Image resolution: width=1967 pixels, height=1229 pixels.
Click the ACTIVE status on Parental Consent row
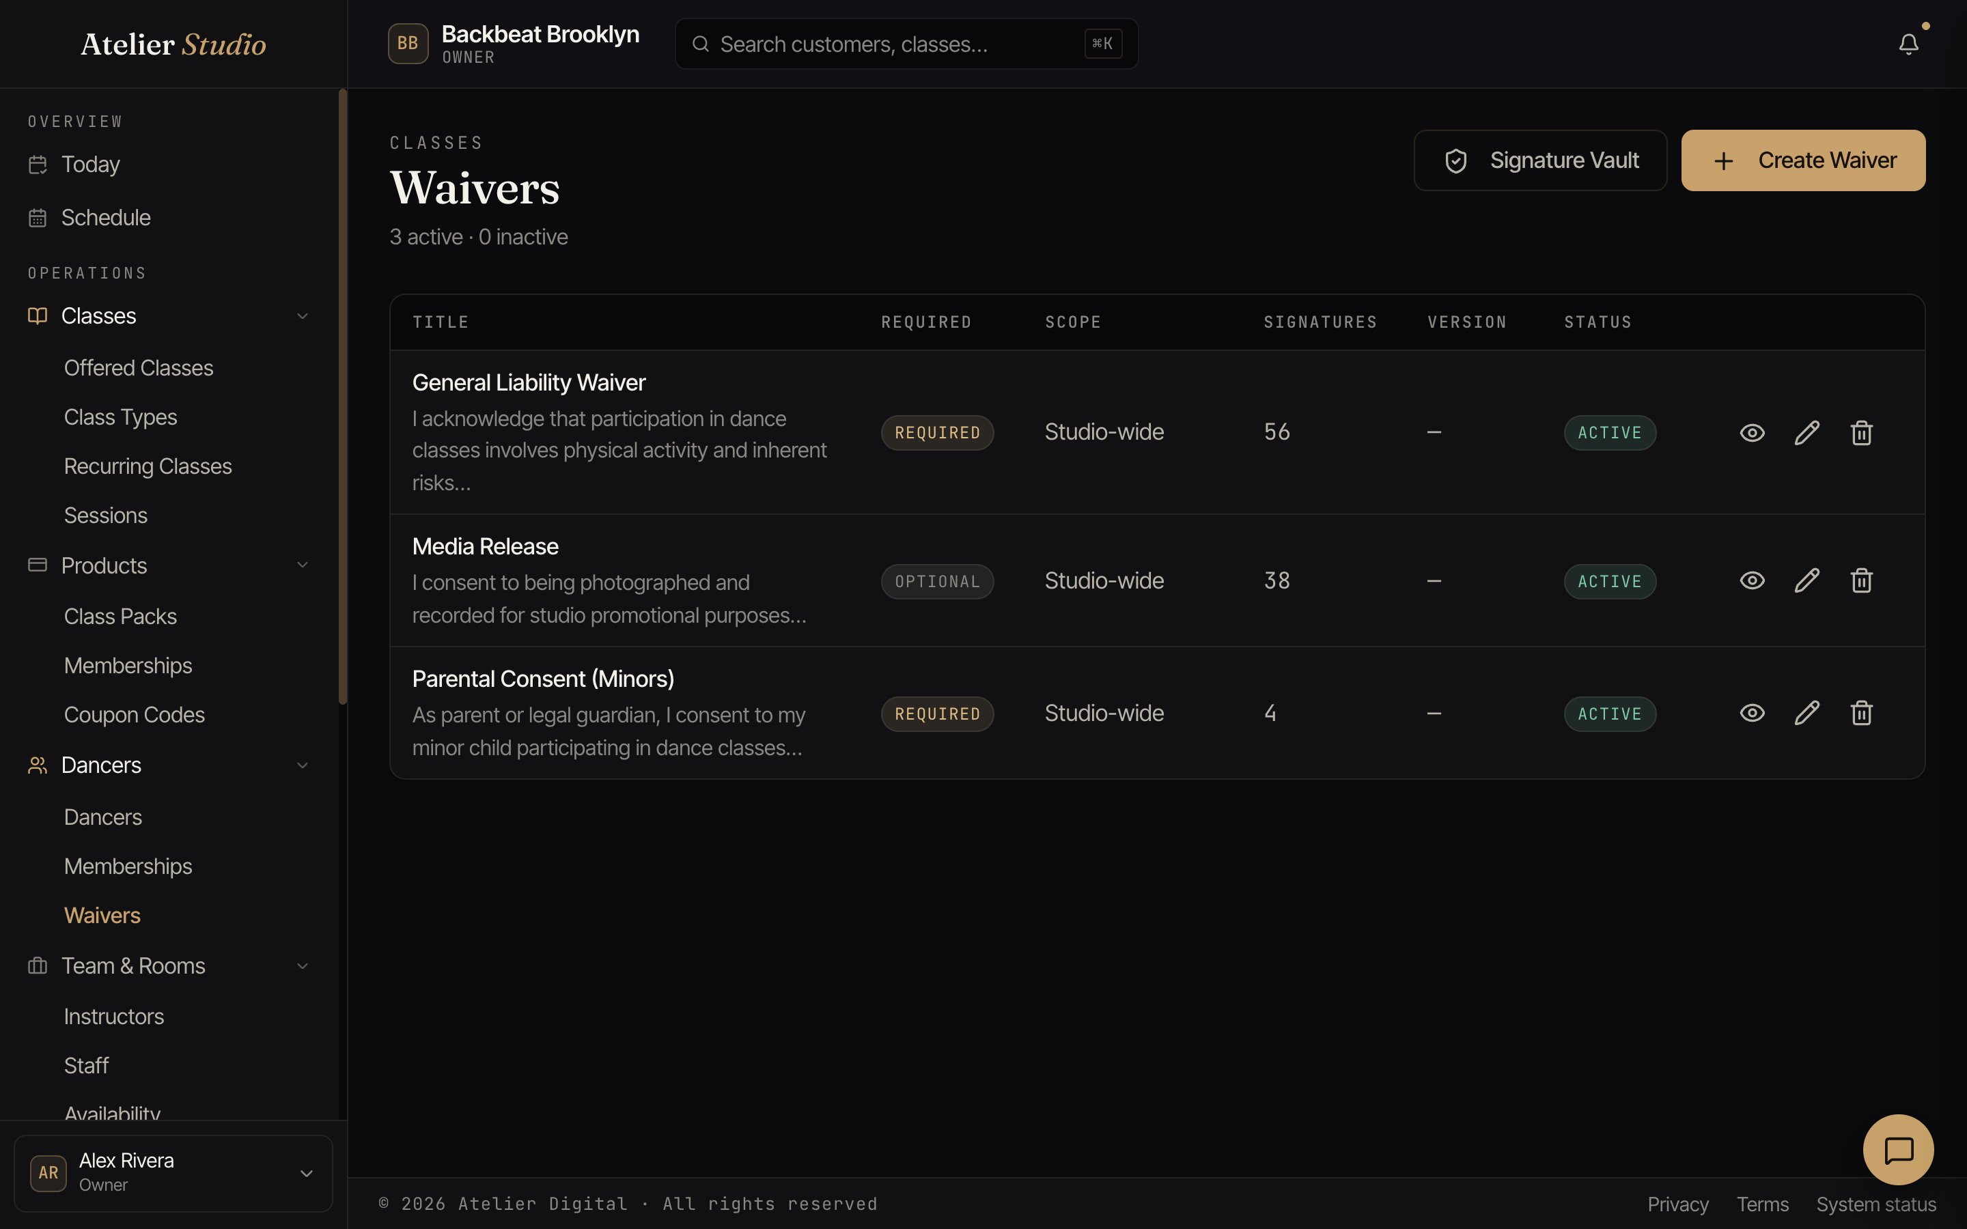[1609, 714]
